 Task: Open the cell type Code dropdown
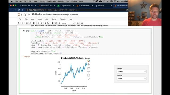click(x=68, y=23)
